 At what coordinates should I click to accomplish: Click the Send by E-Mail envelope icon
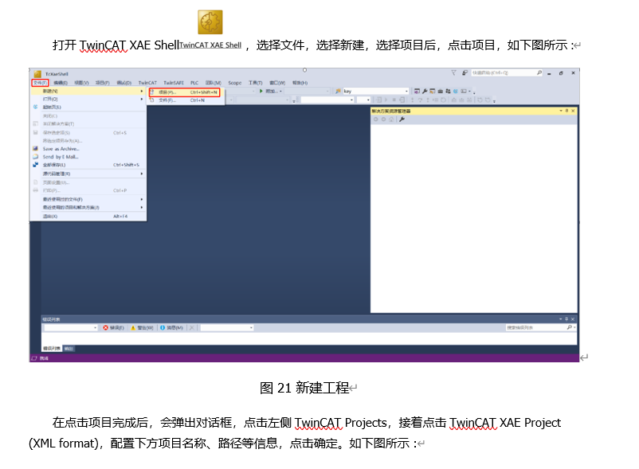tap(35, 157)
